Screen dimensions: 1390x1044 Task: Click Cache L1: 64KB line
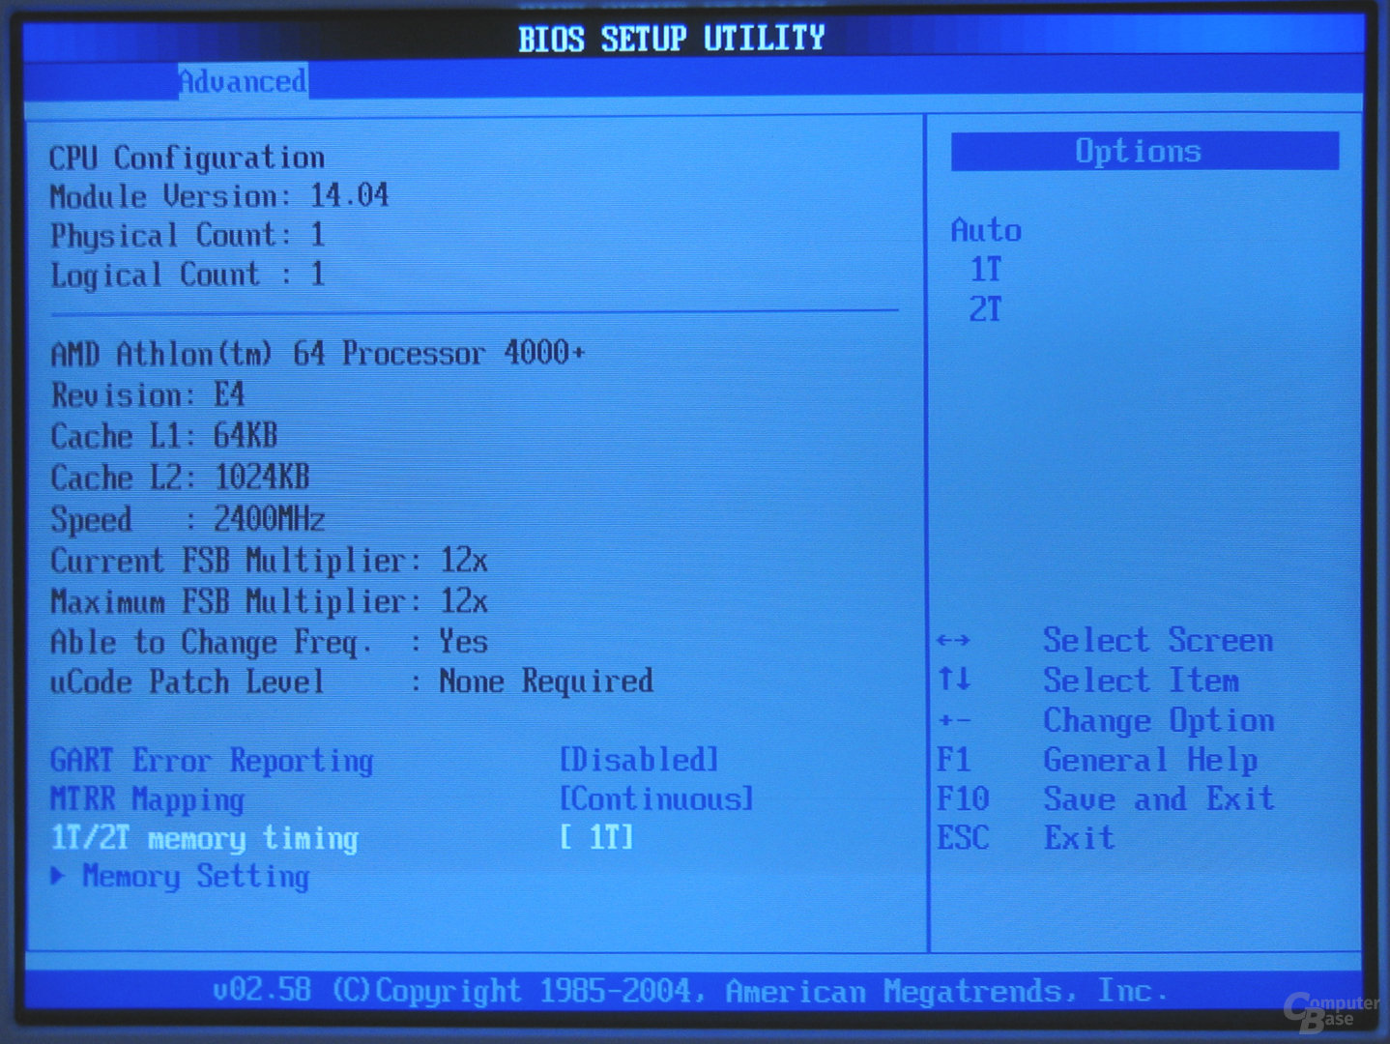pyautogui.click(x=164, y=436)
